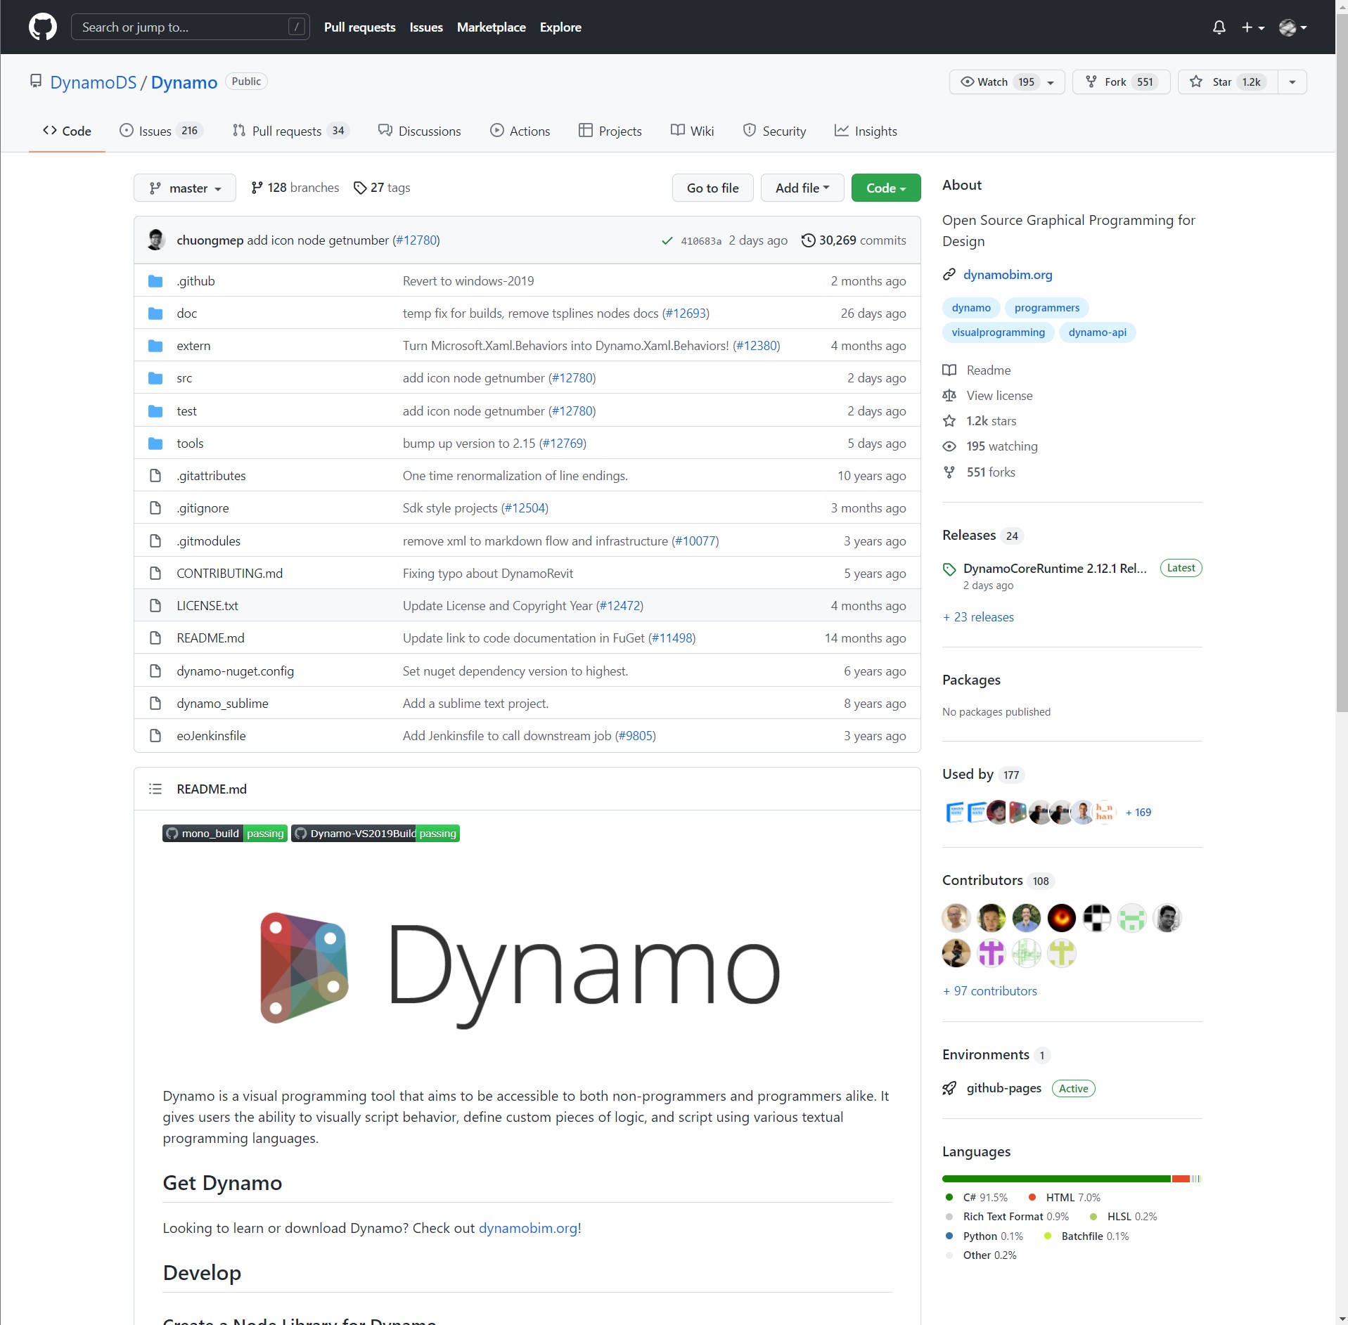Viewport: 1348px width, 1325px height.
Task: Open the github-pages environment
Action: [x=1003, y=1089]
